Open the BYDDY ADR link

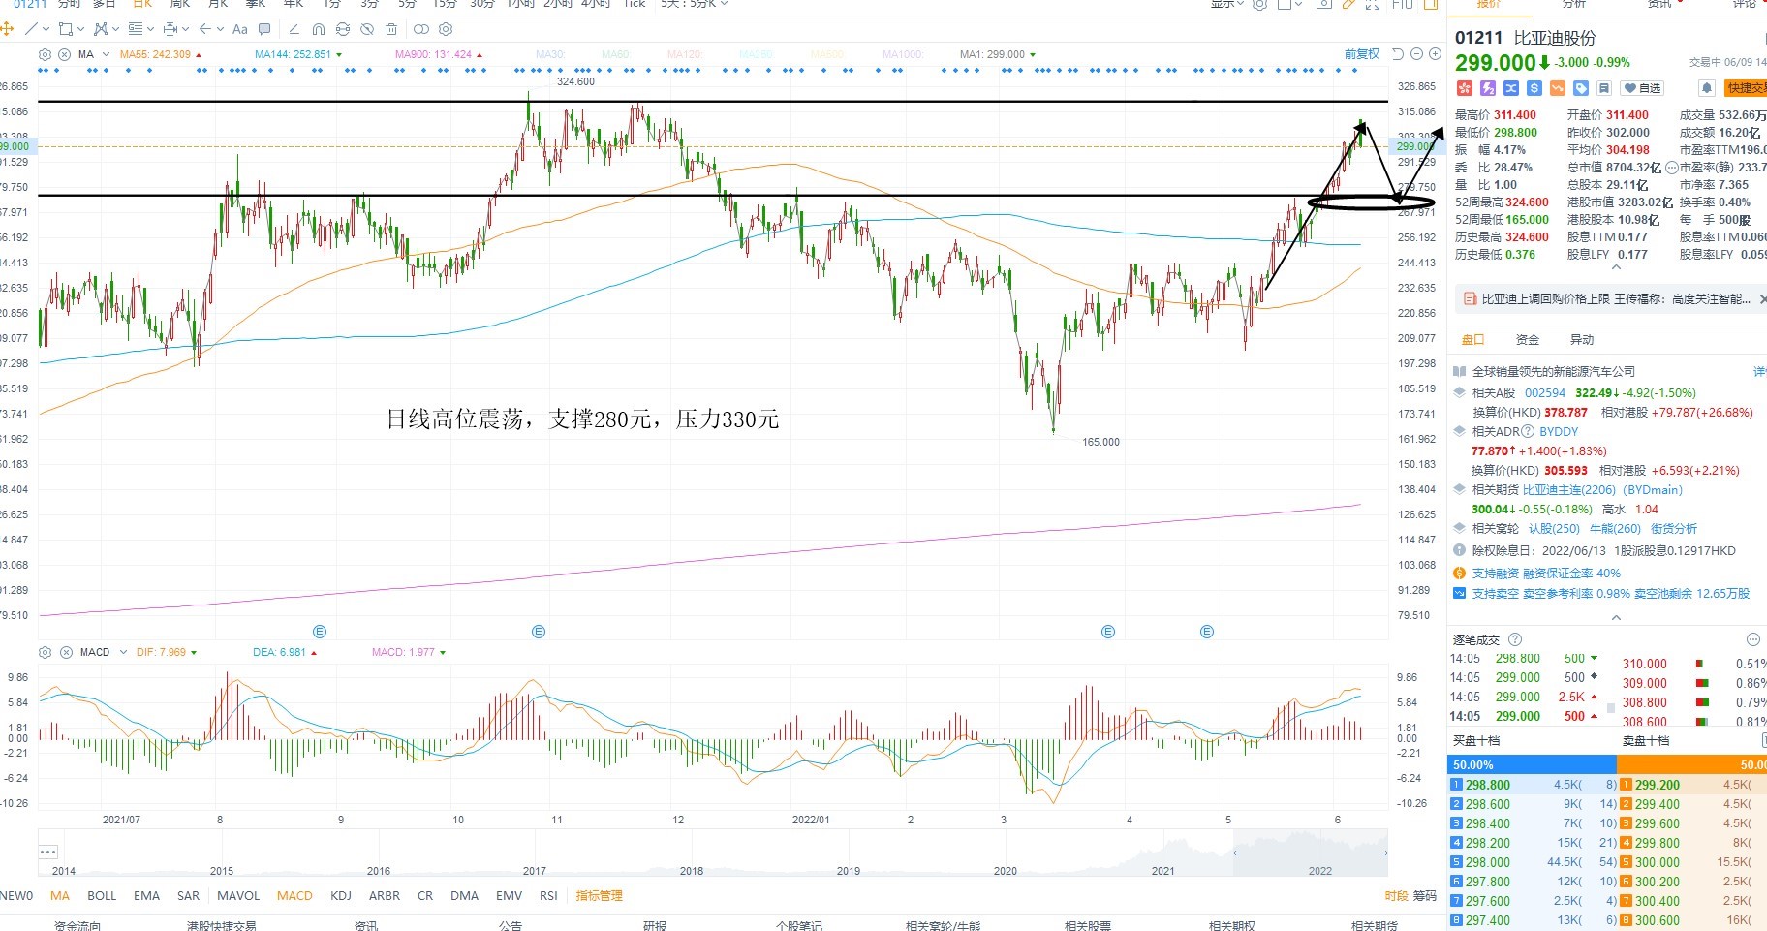click(x=1559, y=432)
